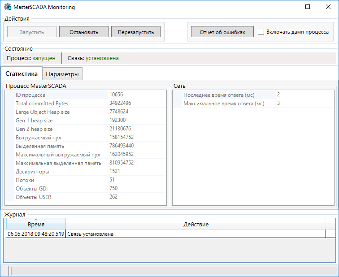Select the value 810954752
Viewport: 339px width, 277px height.
[122, 163]
